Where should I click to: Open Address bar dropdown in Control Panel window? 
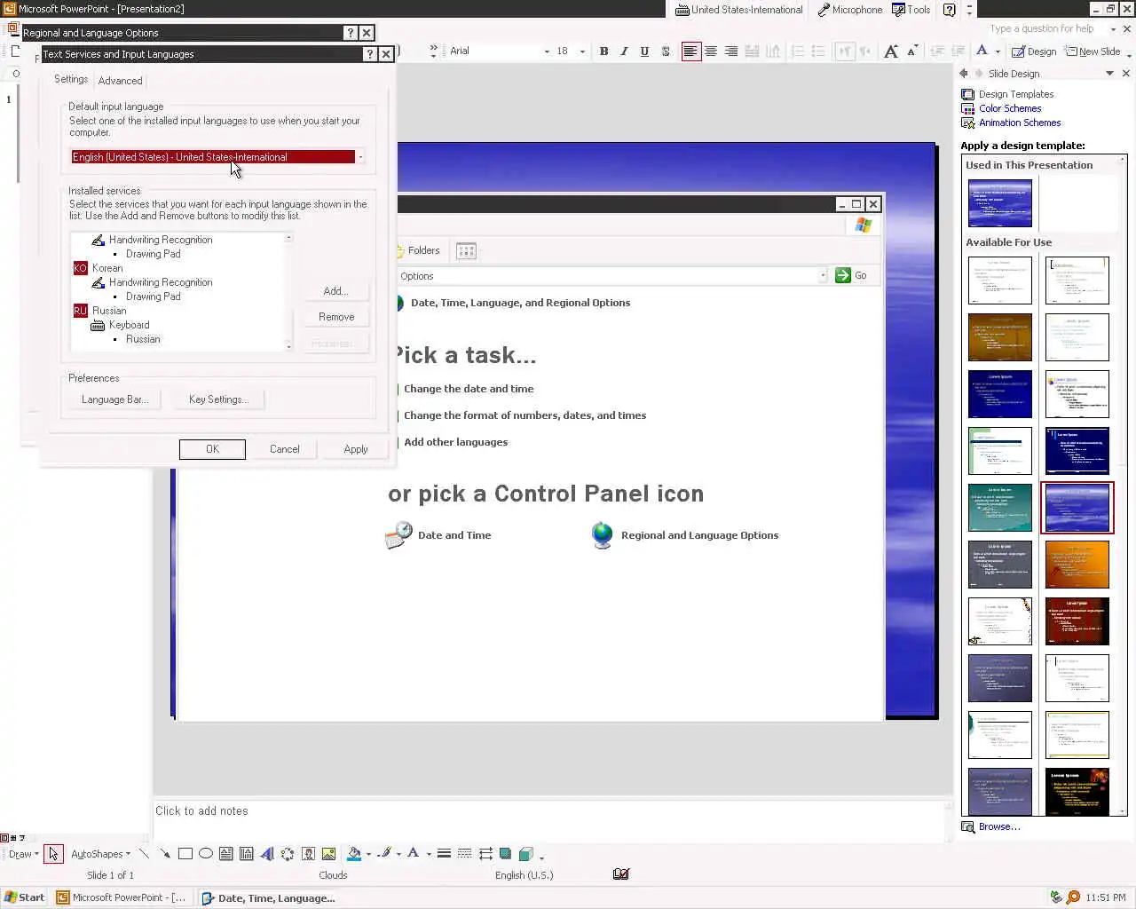[823, 276]
